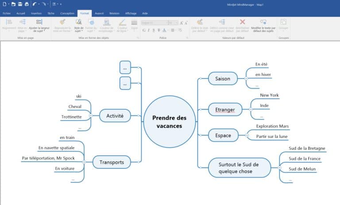
Task: Click Modifier le texte par défaut des sujets
Action: 263,25
